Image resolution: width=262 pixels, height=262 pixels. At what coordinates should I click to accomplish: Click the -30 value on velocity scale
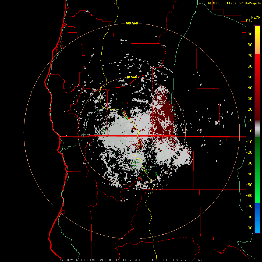pyautogui.click(x=249, y=163)
